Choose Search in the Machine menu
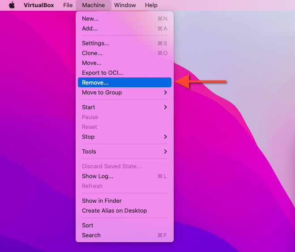Screen dimensions: 295x252 point(124,235)
